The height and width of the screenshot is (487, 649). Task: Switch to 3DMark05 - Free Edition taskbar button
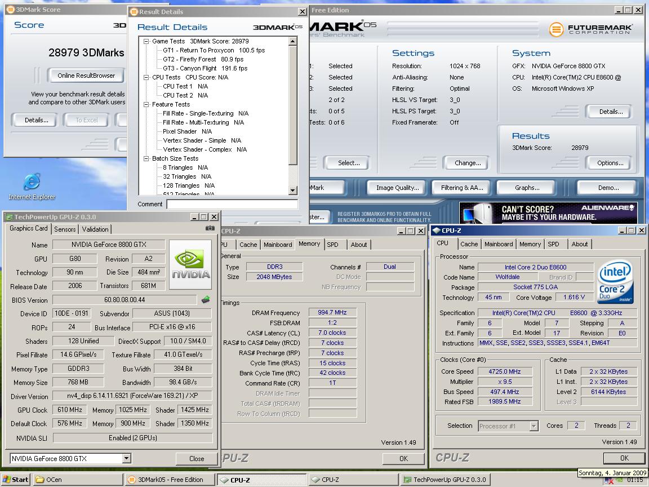click(x=170, y=480)
